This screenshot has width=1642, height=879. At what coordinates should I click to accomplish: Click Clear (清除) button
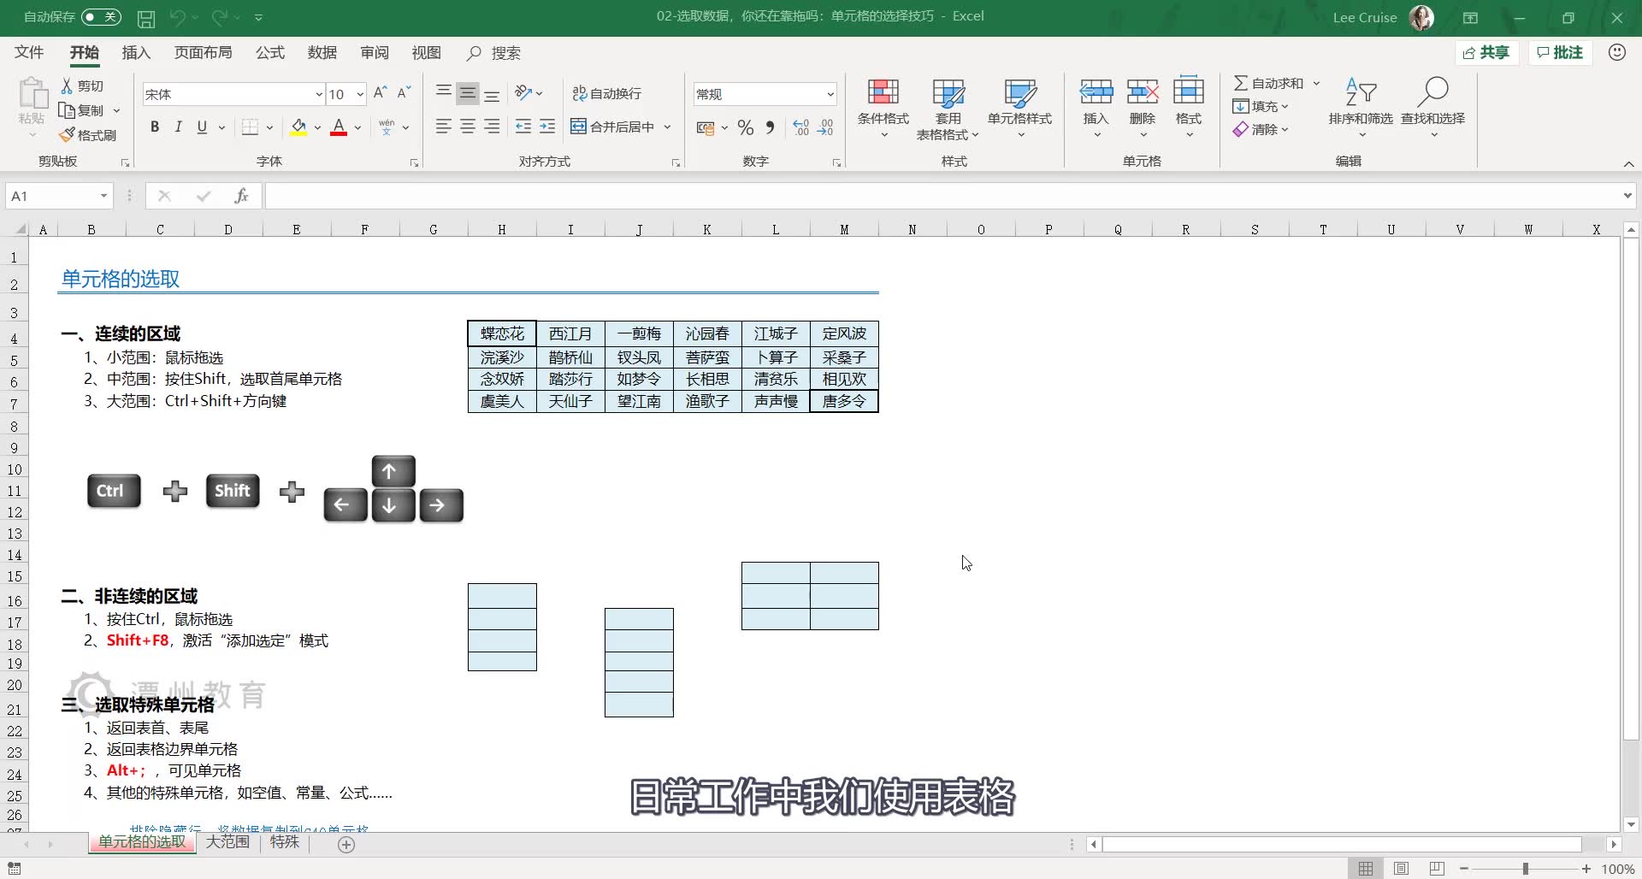(x=1261, y=129)
